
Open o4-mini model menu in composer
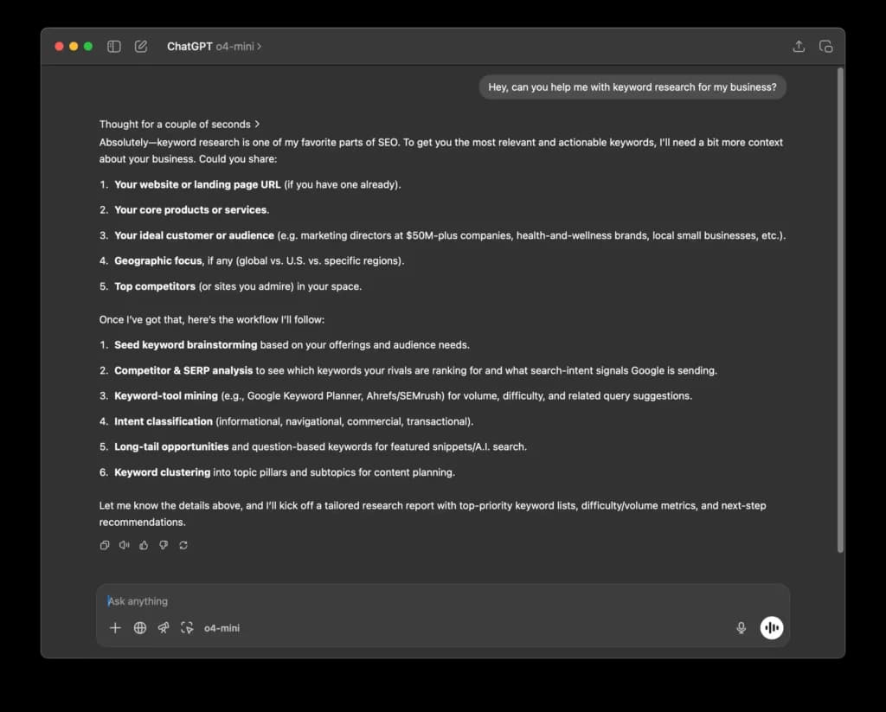222,628
